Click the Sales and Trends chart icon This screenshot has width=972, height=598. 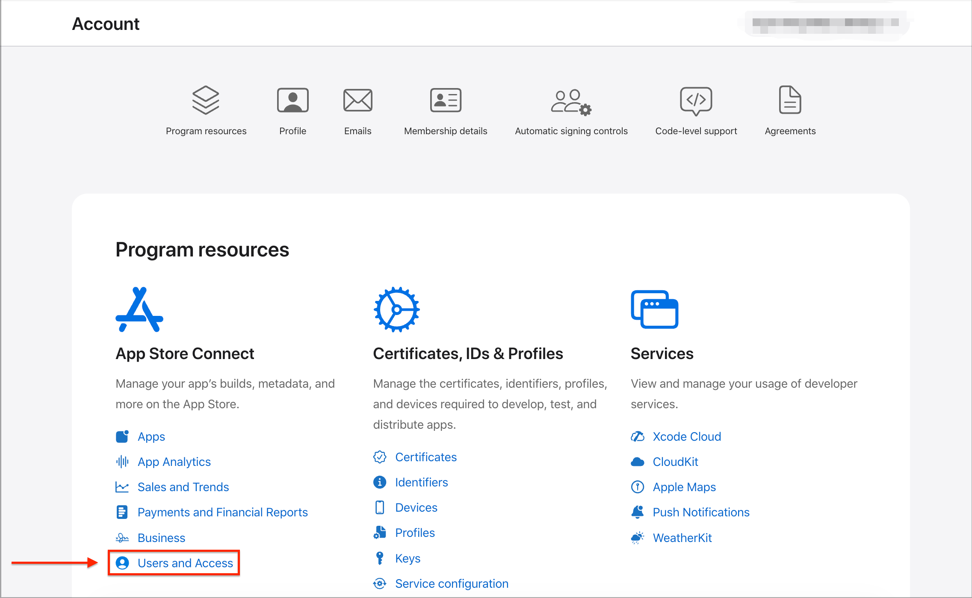click(x=122, y=487)
